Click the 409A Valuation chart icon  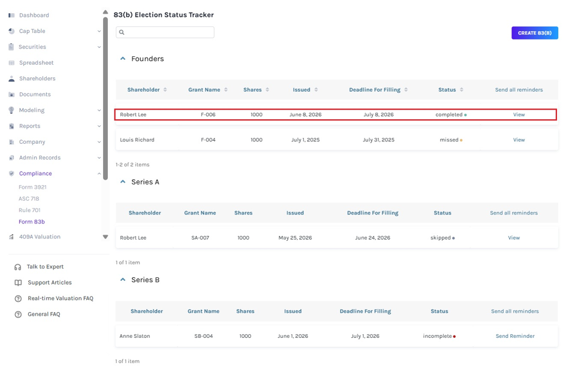(11, 237)
